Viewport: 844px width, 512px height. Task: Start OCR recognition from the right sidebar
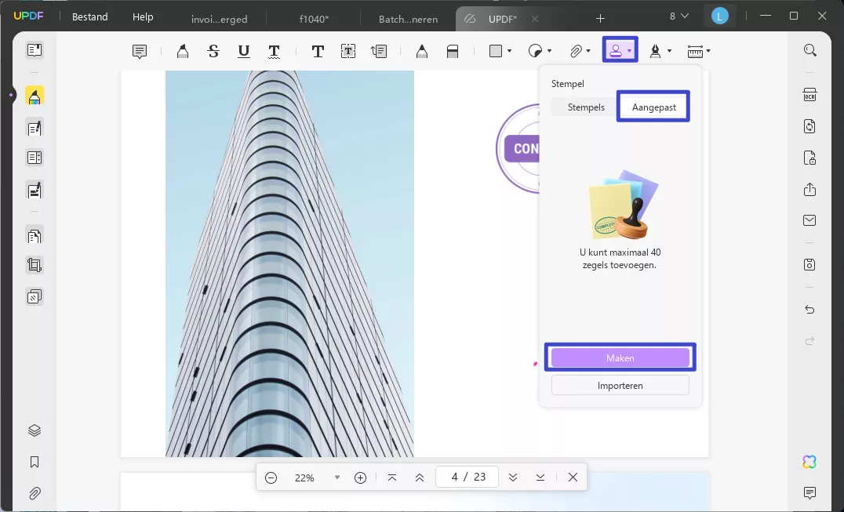[x=809, y=94]
